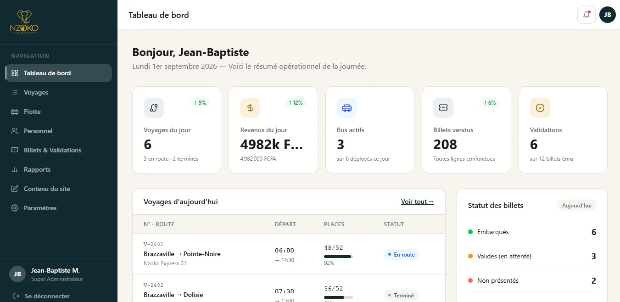Viewport: 620px width, 302px height.
Task: Click the Flotte bus icon in sidebar
Action: coord(15,112)
